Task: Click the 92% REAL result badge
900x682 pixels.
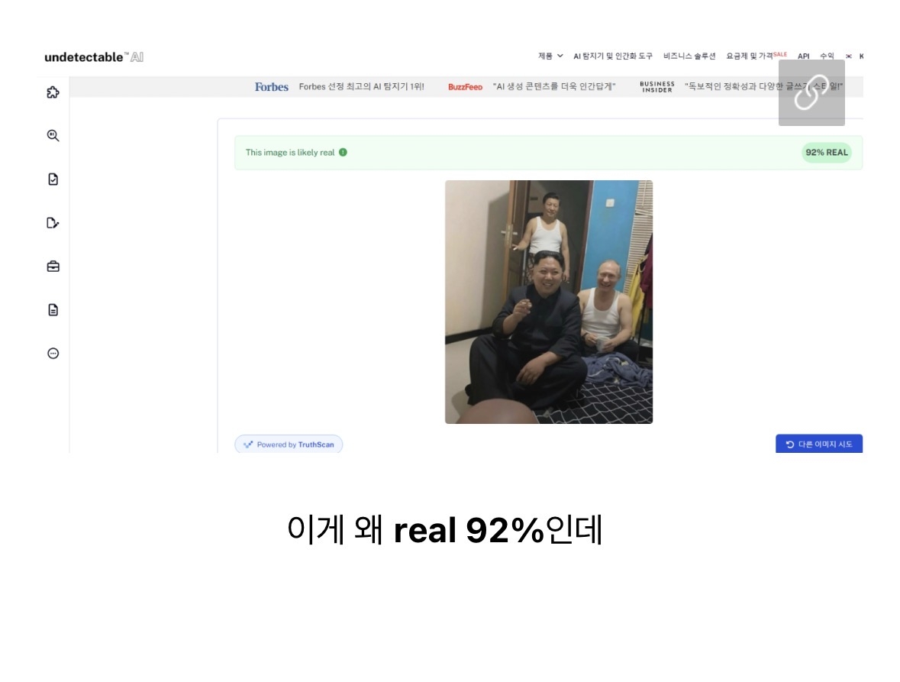Action: point(826,152)
